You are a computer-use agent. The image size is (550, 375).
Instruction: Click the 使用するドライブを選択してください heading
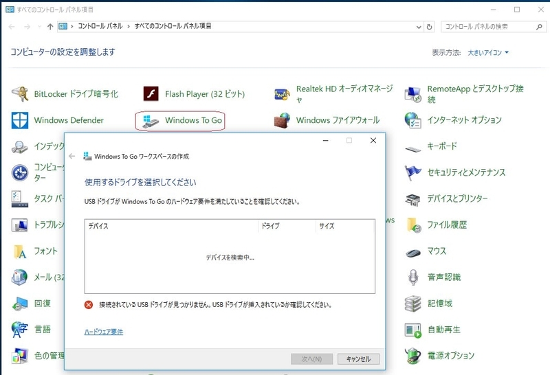point(140,182)
